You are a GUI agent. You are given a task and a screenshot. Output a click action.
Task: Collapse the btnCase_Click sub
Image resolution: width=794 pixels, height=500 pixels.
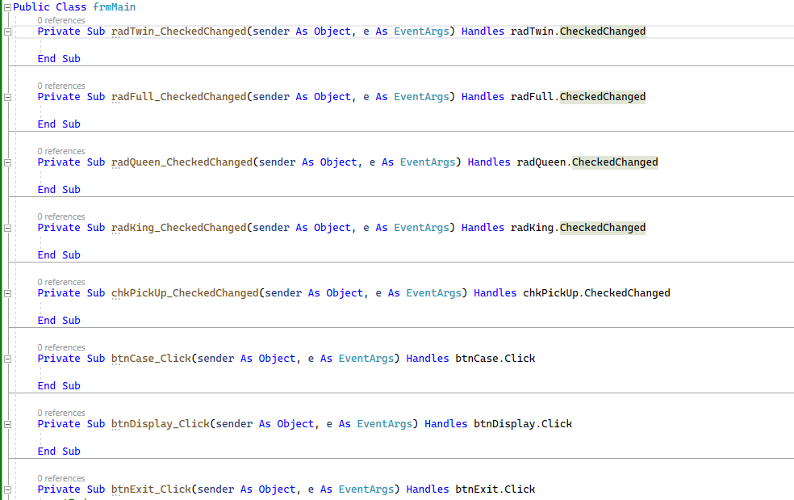[6, 359]
